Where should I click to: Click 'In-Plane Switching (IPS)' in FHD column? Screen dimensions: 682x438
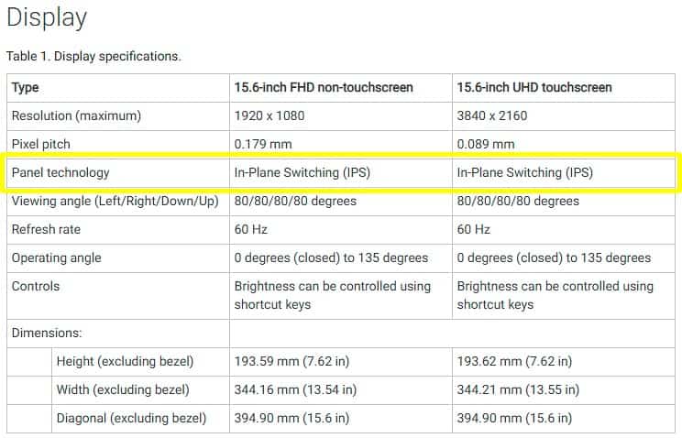point(302,172)
